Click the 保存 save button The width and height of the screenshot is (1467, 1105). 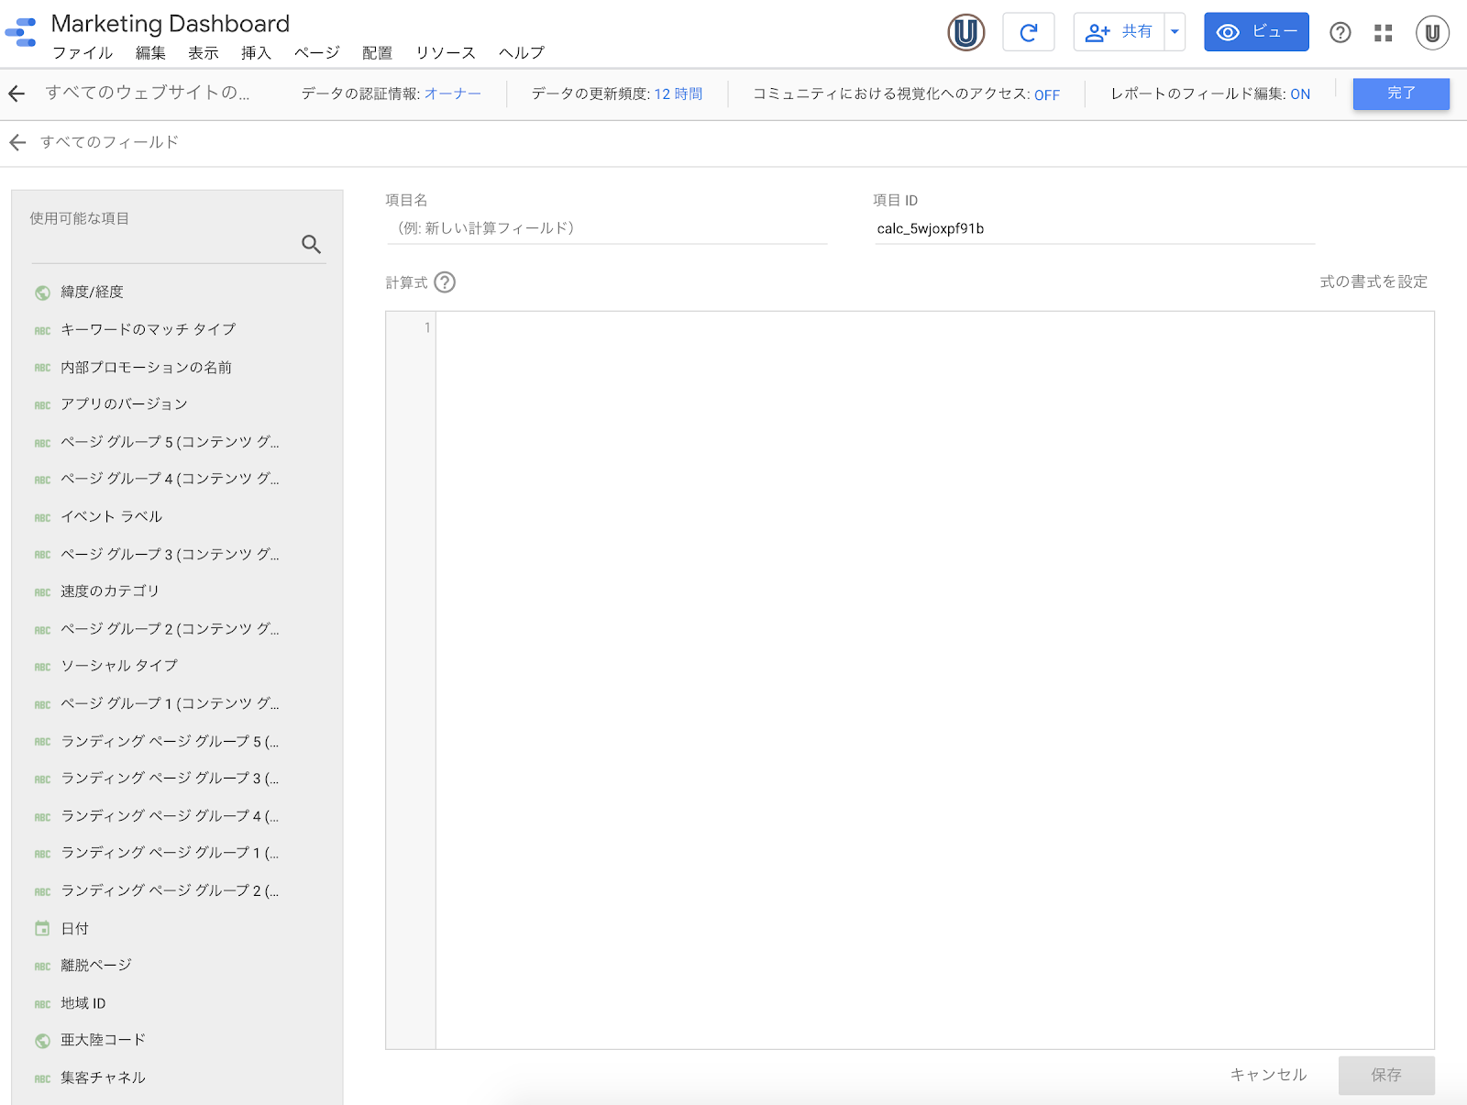tap(1386, 1076)
